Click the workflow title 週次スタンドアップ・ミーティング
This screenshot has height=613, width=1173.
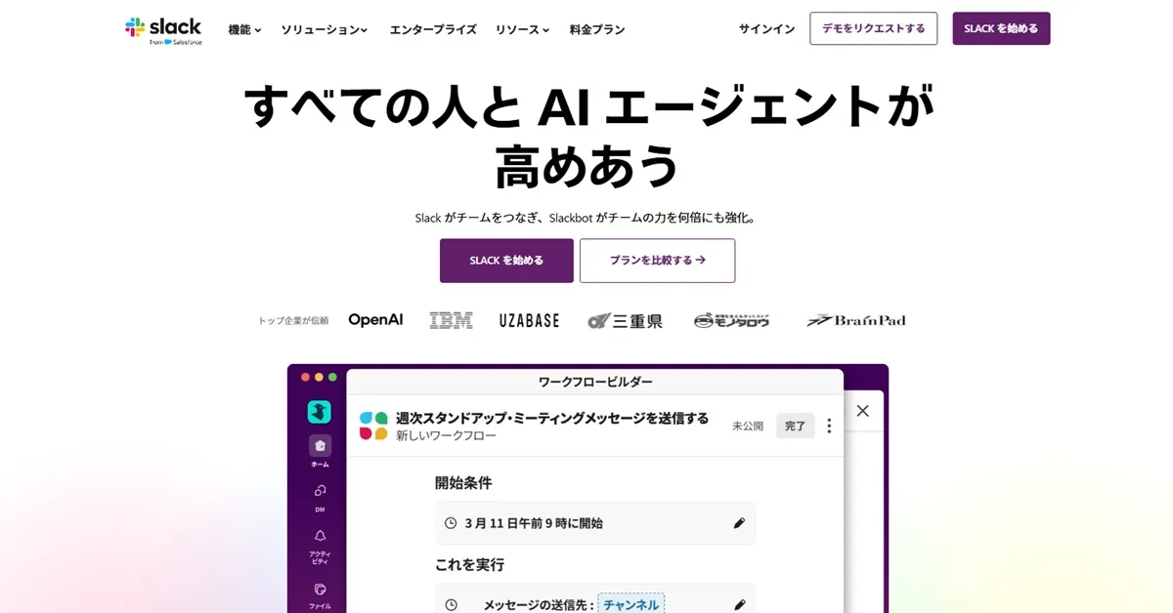coord(552,418)
